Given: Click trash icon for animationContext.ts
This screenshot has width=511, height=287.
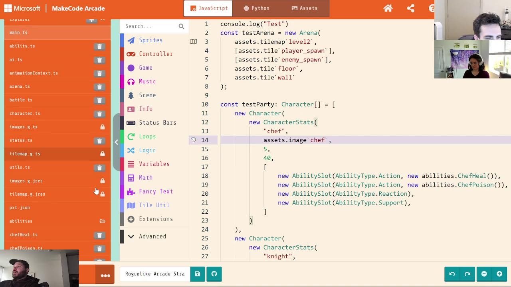Looking at the screenshot, I should coord(99,73).
